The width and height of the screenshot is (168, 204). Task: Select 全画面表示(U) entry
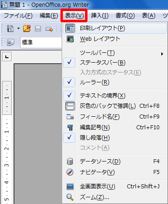115,187
